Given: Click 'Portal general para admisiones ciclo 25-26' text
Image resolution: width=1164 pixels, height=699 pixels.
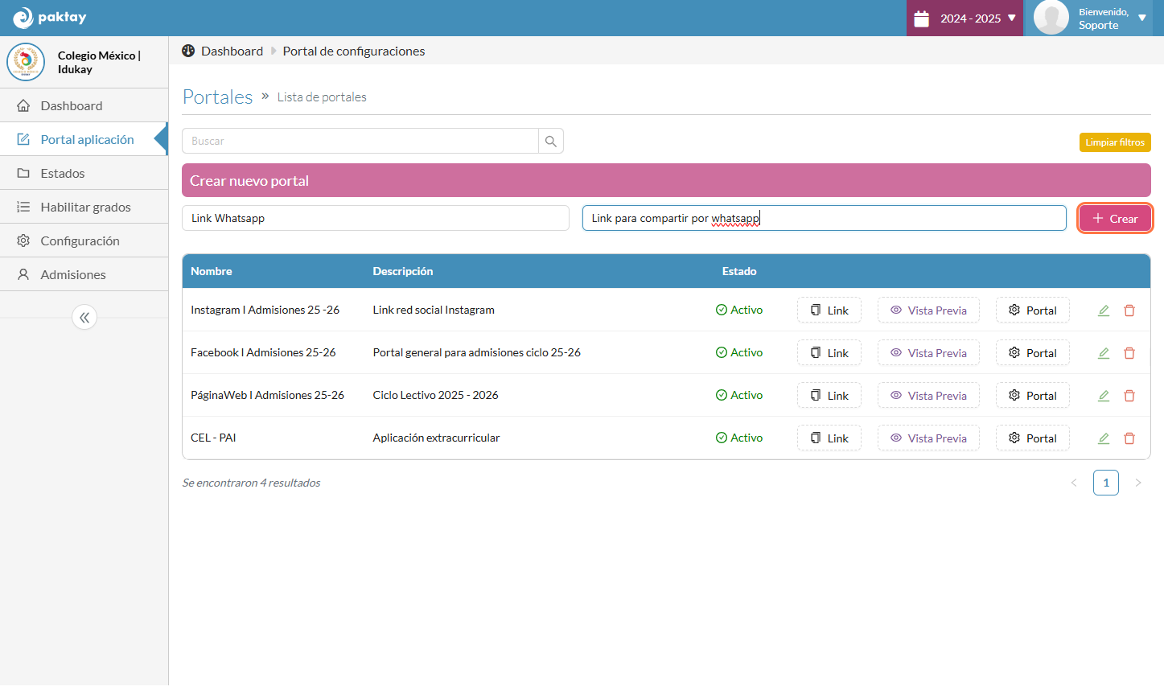Looking at the screenshot, I should coord(476,352).
